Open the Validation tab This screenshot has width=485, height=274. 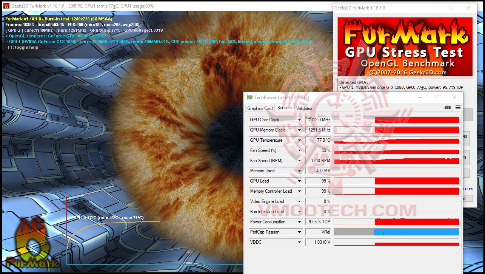click(305, 108)
